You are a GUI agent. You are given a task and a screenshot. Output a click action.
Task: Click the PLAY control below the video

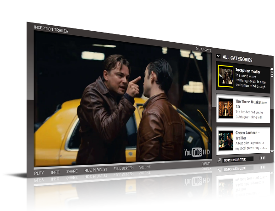(x=39, y=172)
